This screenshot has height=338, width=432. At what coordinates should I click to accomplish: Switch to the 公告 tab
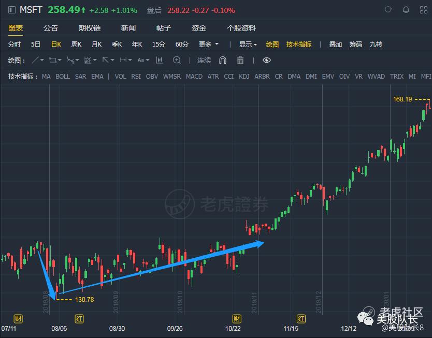51,28
